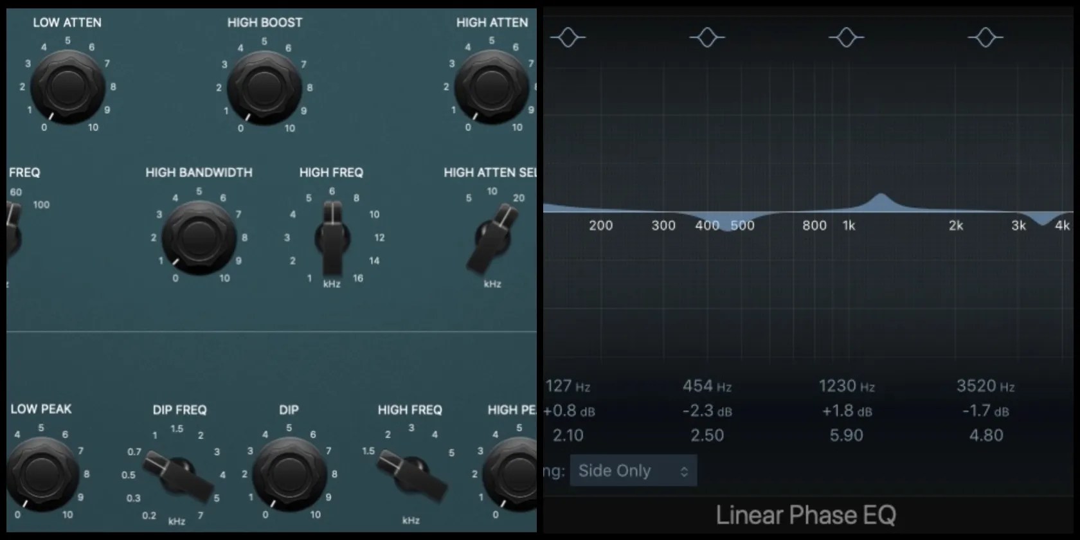
Task: Select the +0.8 dB gain value
Action: tap(570, 411)
